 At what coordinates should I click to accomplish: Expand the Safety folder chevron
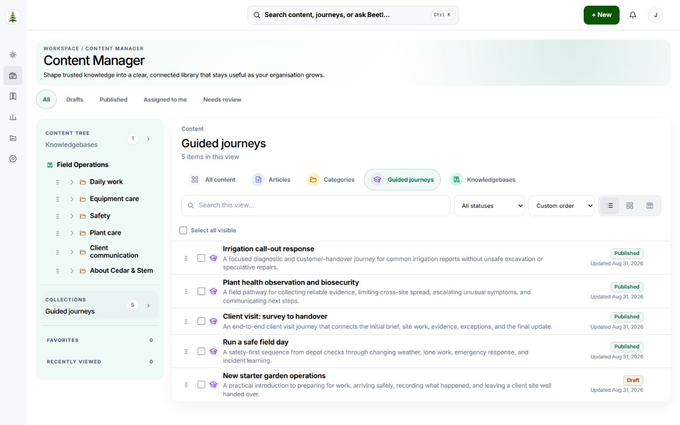(x=72, y=216)
